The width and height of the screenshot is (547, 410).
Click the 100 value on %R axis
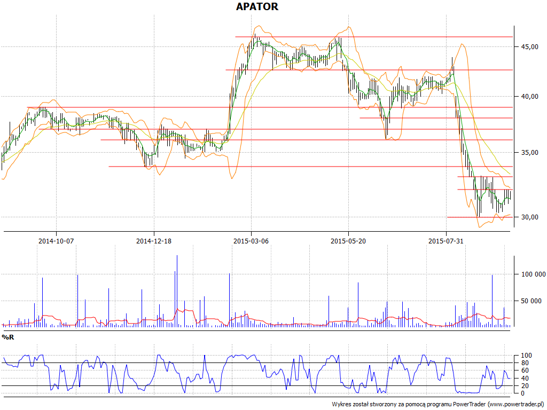[526, 356]
